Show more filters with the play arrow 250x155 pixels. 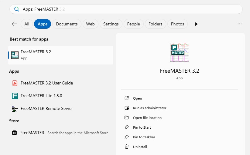[196, 24]
